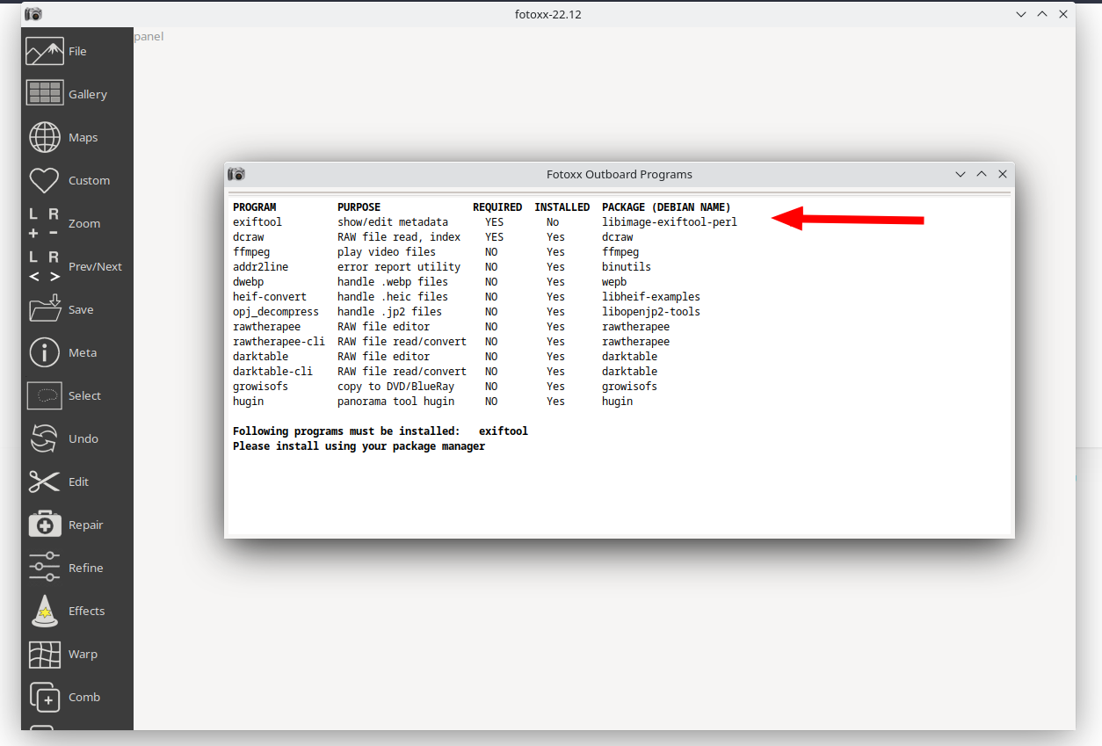Click the Save label in sidebar
This screenshot has height=746, width=1102.
[x=81, y=309]
